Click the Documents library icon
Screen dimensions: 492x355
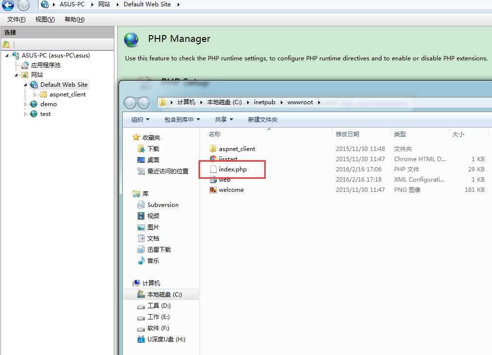(141, 238)
